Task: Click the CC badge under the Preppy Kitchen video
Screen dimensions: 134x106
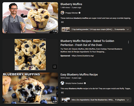Action: [x=62, y=22]
